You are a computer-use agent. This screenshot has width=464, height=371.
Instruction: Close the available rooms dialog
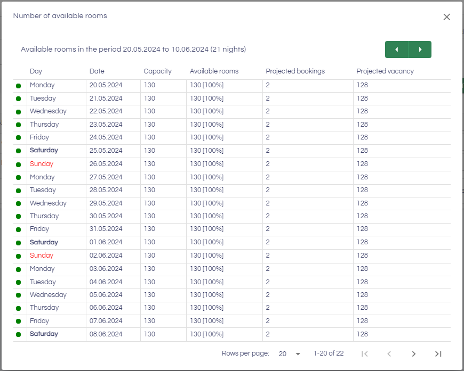447,17
